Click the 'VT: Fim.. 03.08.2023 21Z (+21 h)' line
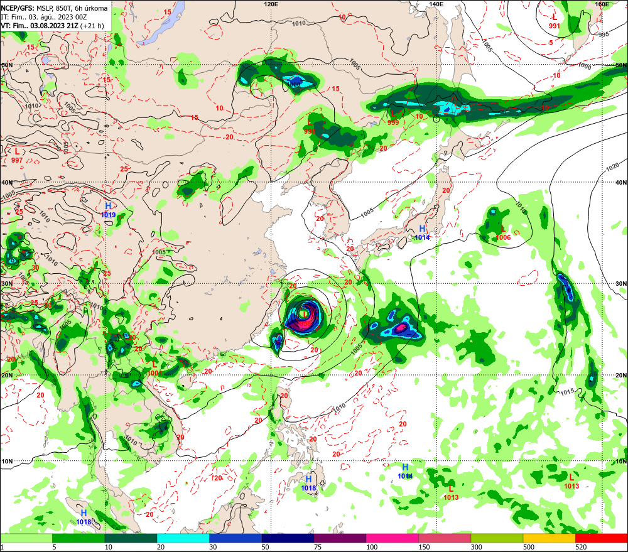This screenshot has width=628, height=552. pos(52,26)
